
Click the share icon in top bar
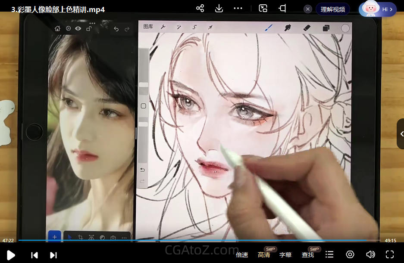pyautogui.click(x=200, y=9)
